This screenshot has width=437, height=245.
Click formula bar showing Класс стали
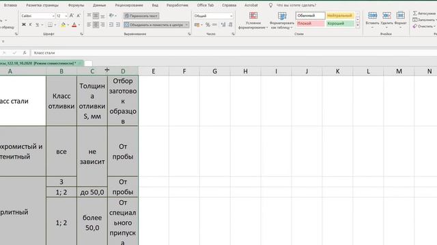[234, 53]
